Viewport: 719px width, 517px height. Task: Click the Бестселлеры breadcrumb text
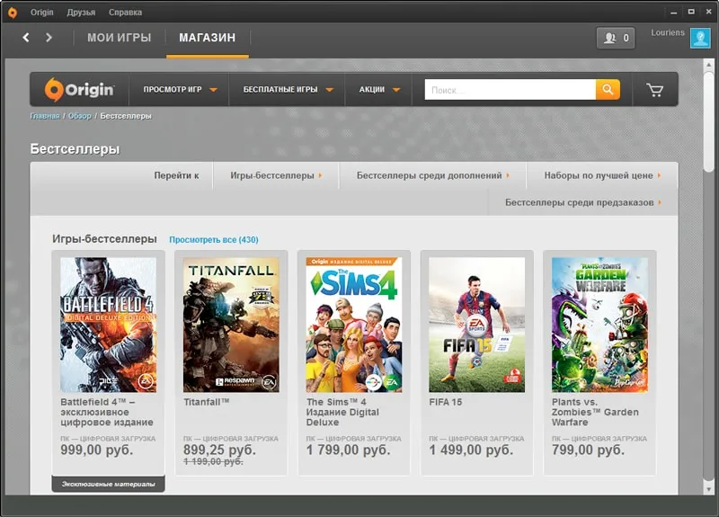(126, 116)
